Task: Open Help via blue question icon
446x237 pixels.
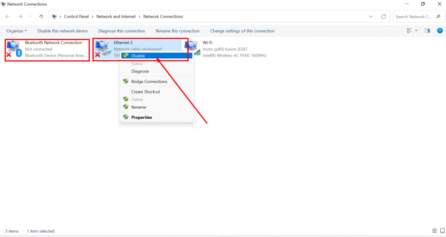Action: click(x=440, y=30)
